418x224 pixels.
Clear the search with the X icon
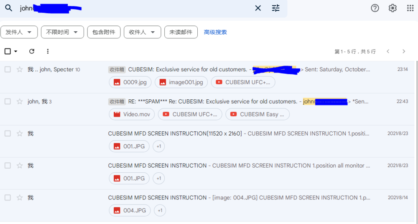pyautogui.click(x=258, y=8)
